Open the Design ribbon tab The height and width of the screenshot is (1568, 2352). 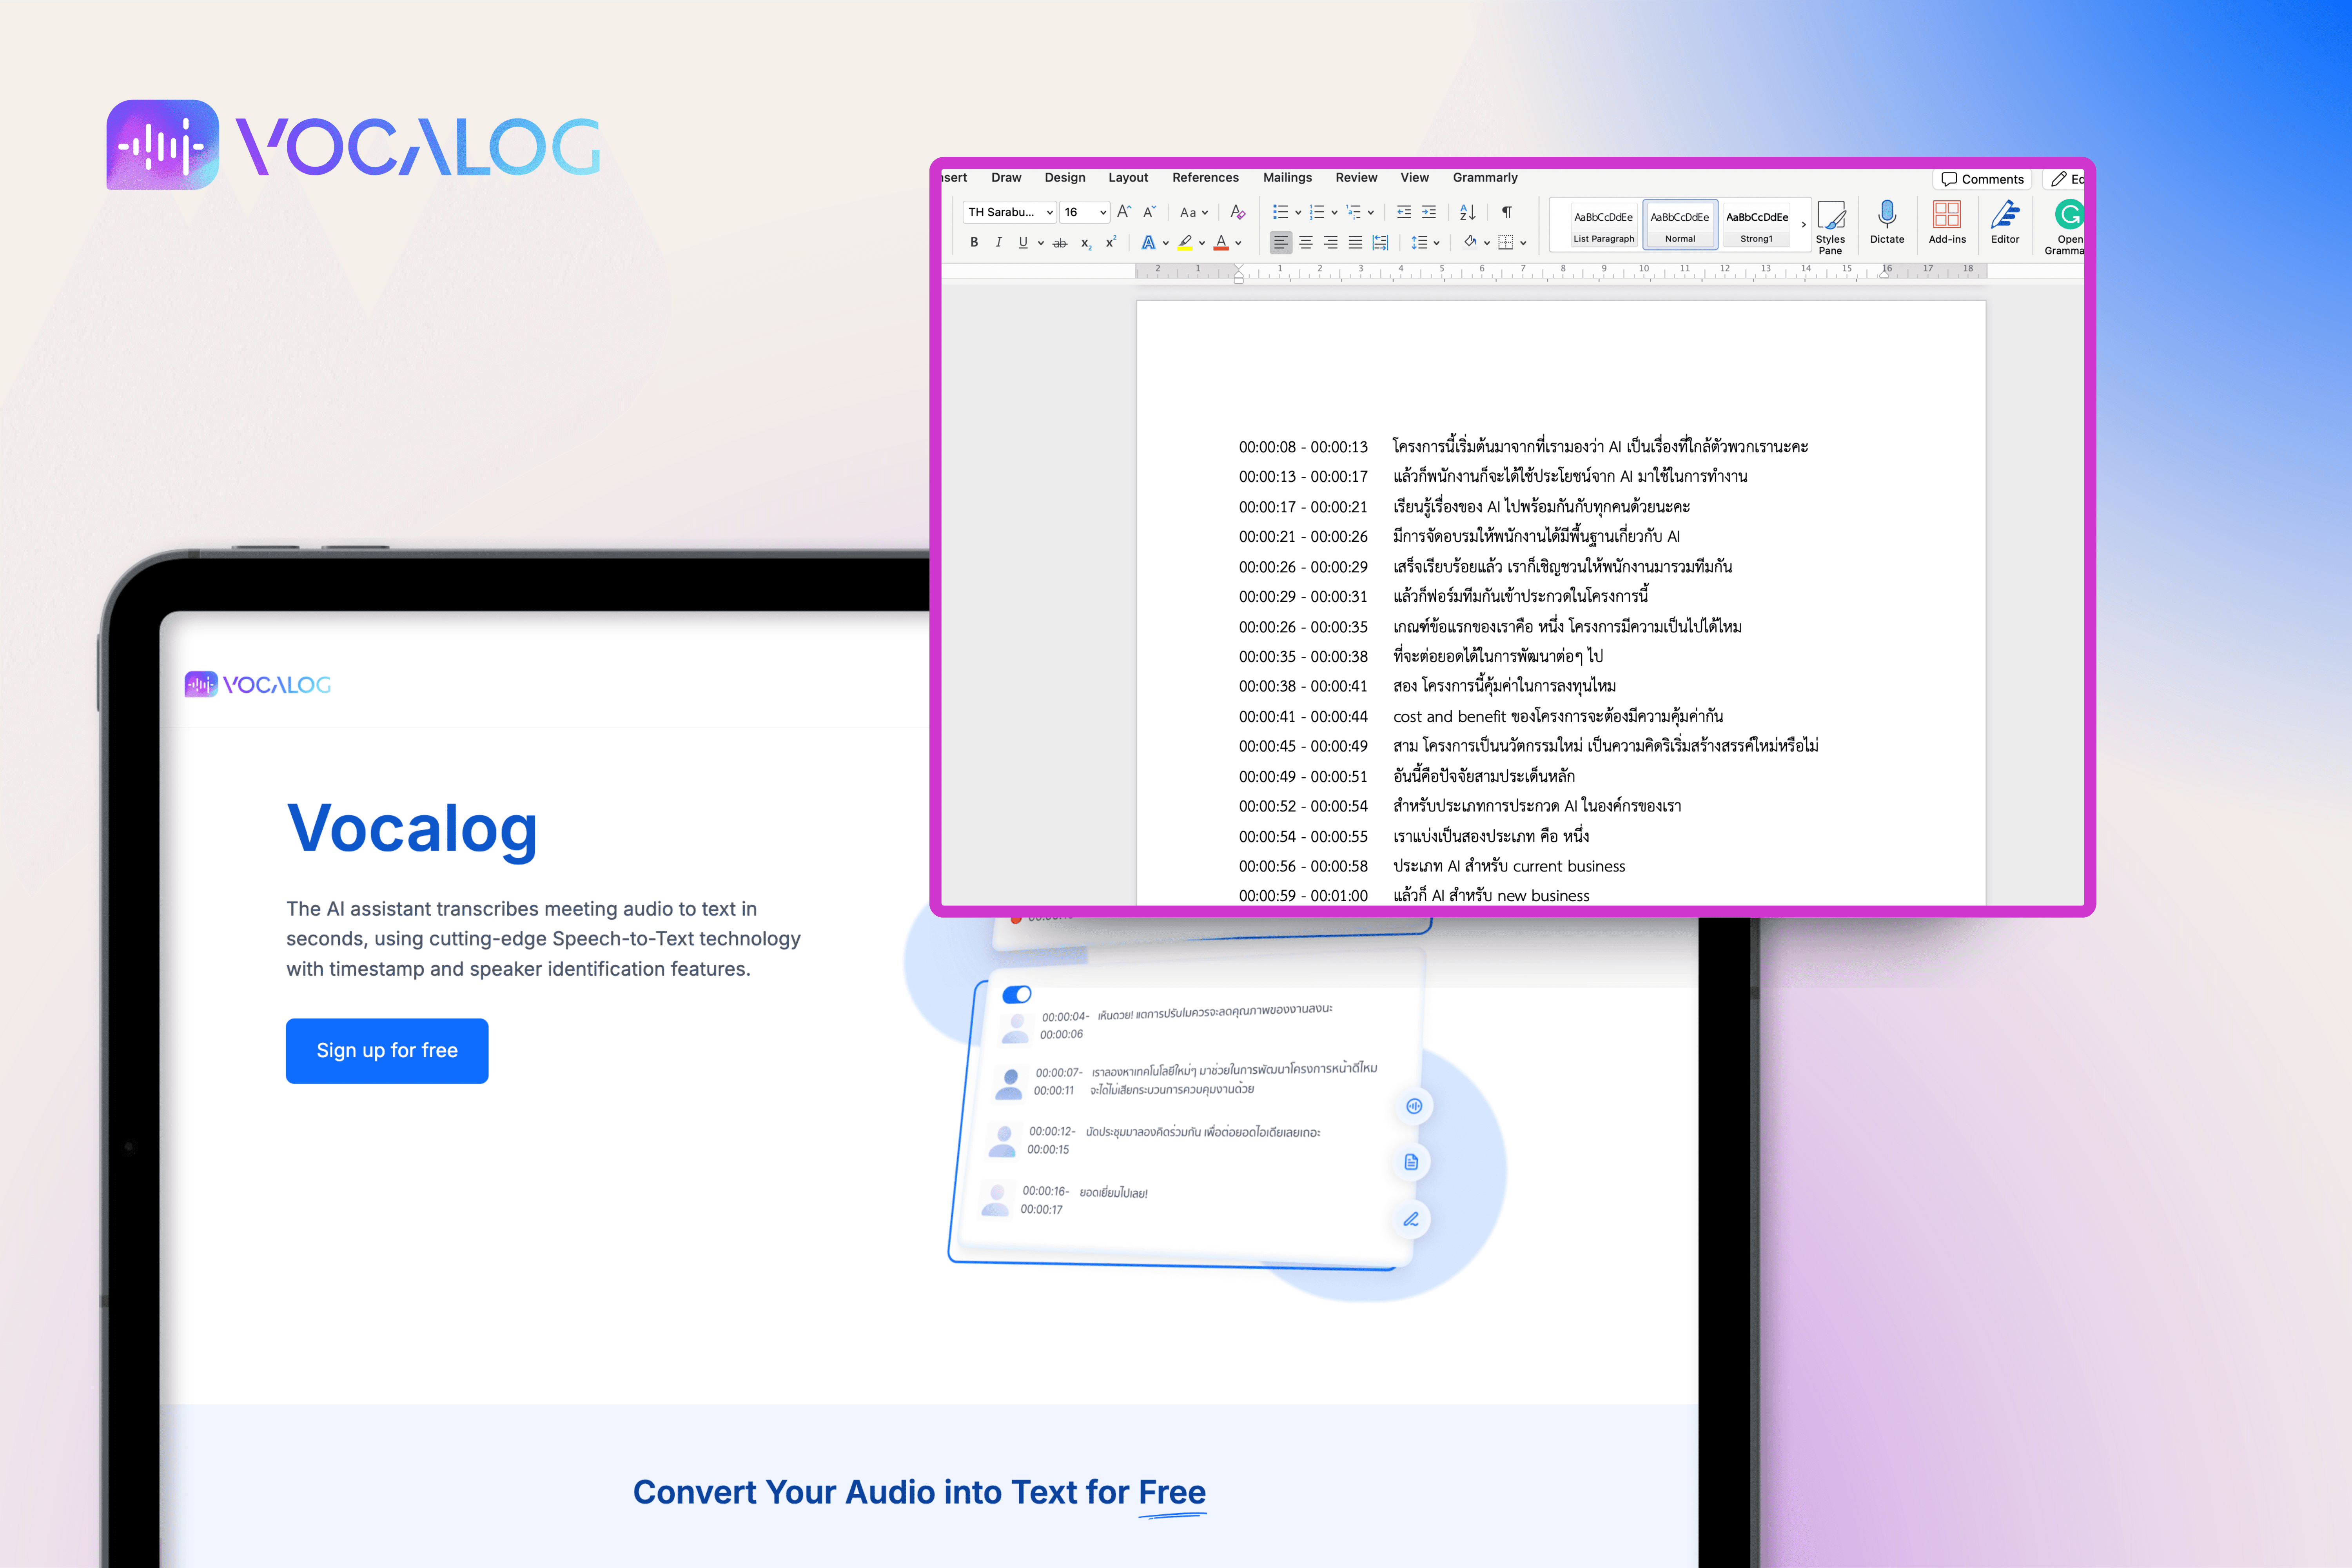click(x=1065, y=177)
